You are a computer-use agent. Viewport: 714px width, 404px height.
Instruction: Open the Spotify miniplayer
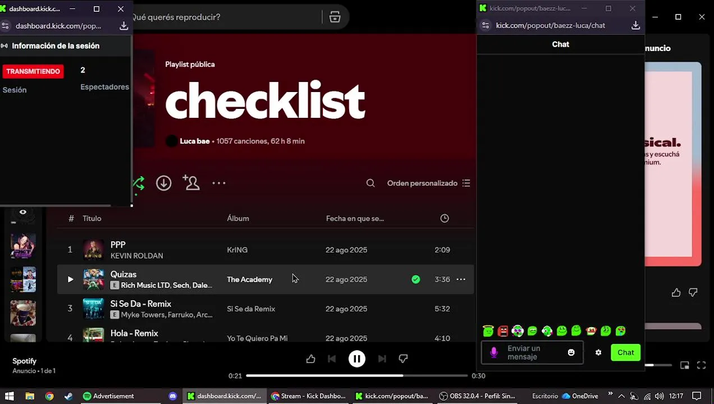[685, 365]
